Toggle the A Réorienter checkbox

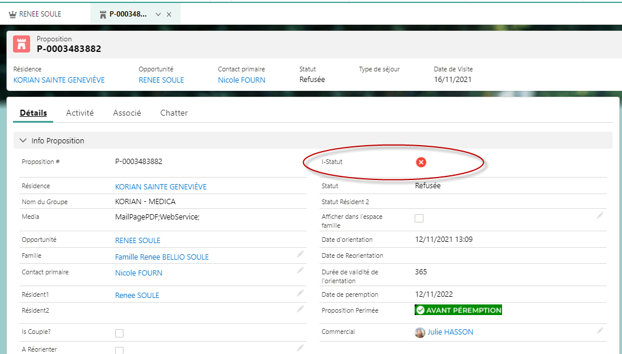pyautogui.click(x=119, y=351)
